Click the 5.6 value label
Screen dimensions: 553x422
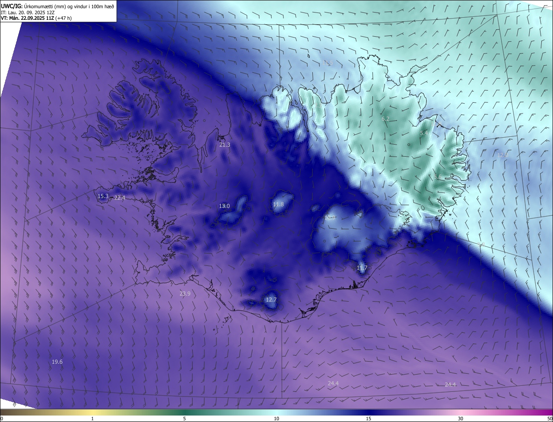point(438,177)
